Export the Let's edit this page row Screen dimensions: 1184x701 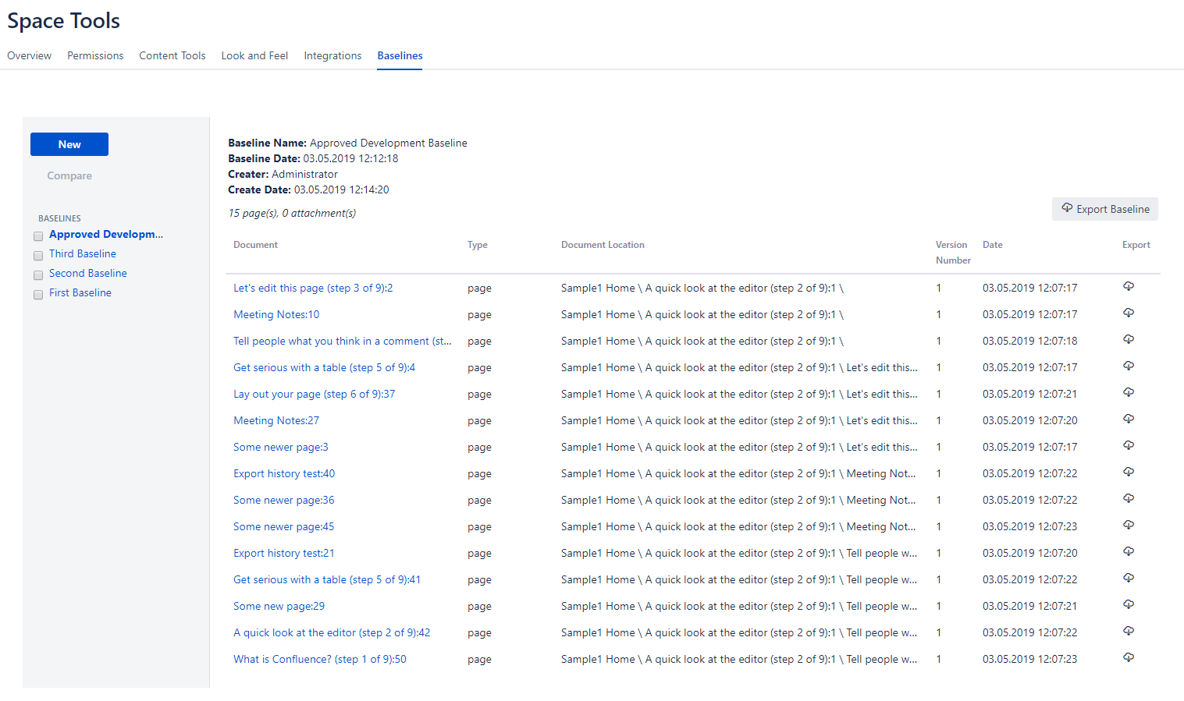coord(1128,287)
